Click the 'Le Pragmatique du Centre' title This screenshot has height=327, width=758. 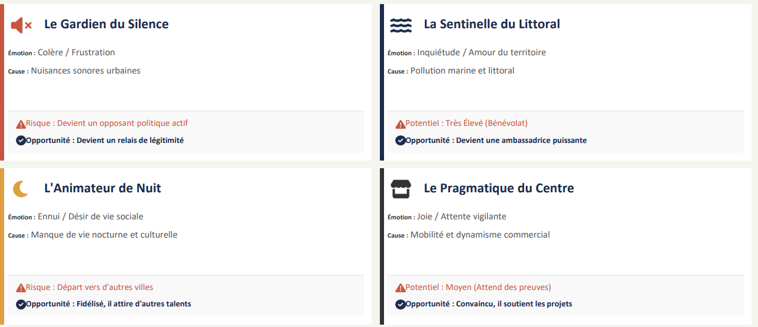499,188
